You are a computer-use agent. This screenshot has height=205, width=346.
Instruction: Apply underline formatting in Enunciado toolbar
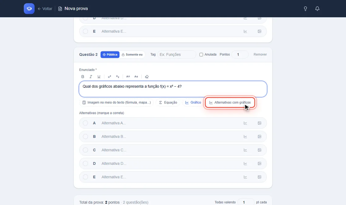tap(99, 77)
